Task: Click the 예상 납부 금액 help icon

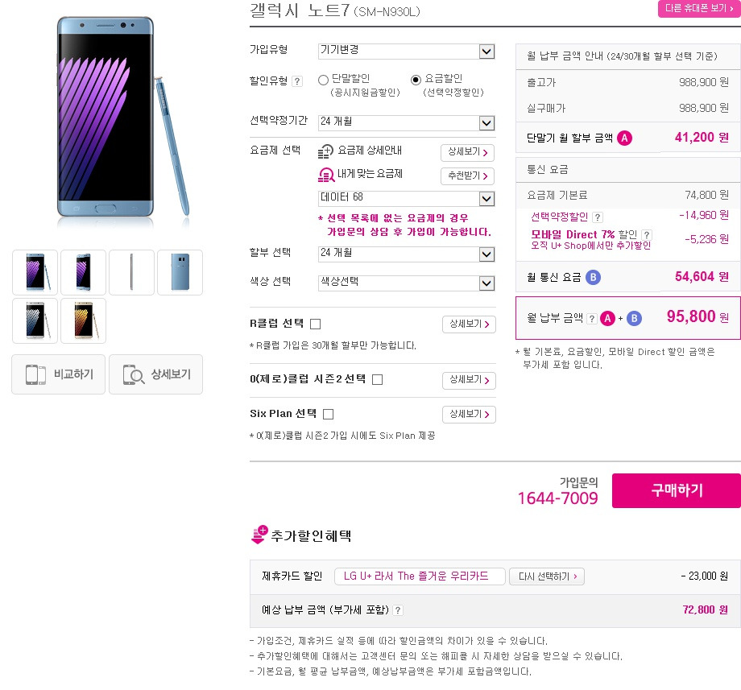Action: tap(398, 610)
